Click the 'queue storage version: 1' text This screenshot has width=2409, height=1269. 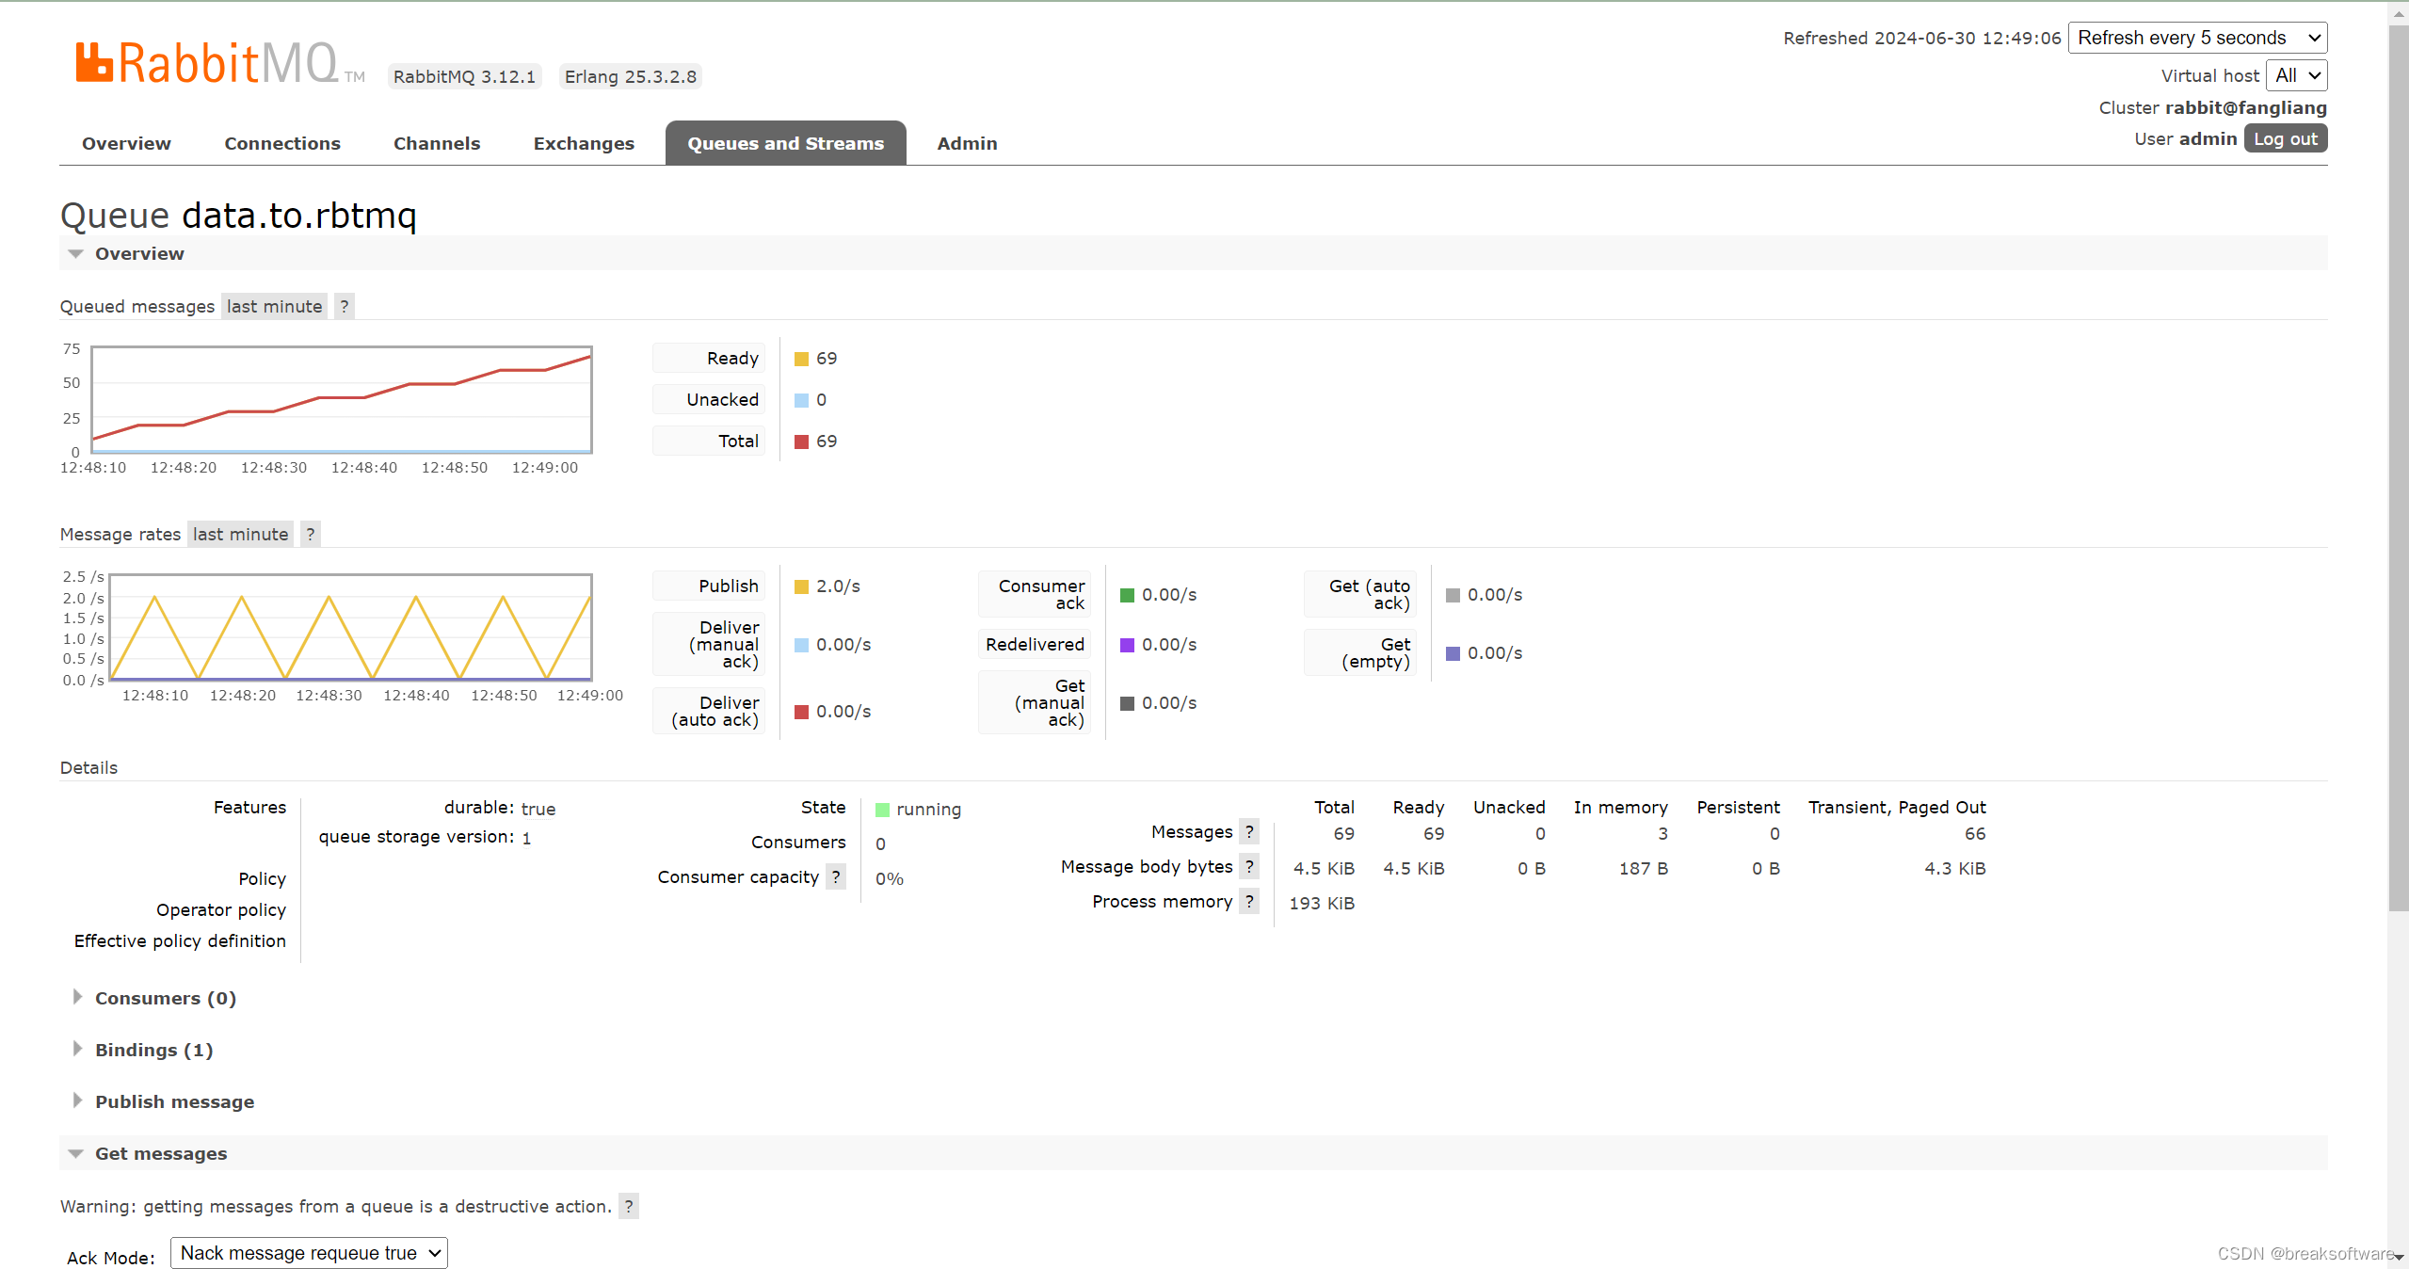(x=426, y=837)
